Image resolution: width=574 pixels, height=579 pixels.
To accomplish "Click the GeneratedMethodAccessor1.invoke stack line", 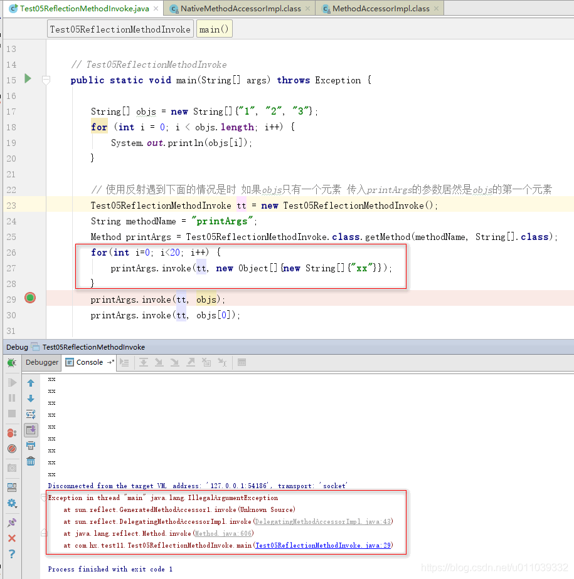I will click(179, 509).
